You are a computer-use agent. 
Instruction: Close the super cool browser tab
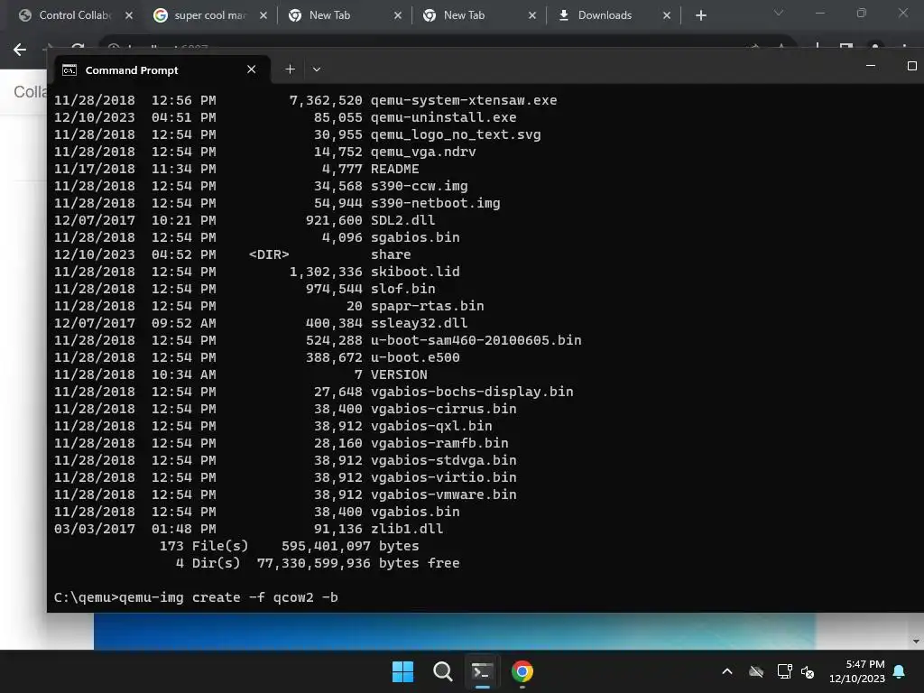[x=263, y=15]
